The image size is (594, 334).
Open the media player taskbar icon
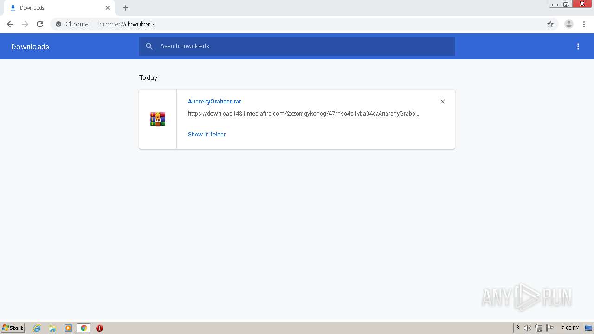[x=68, y=328]
